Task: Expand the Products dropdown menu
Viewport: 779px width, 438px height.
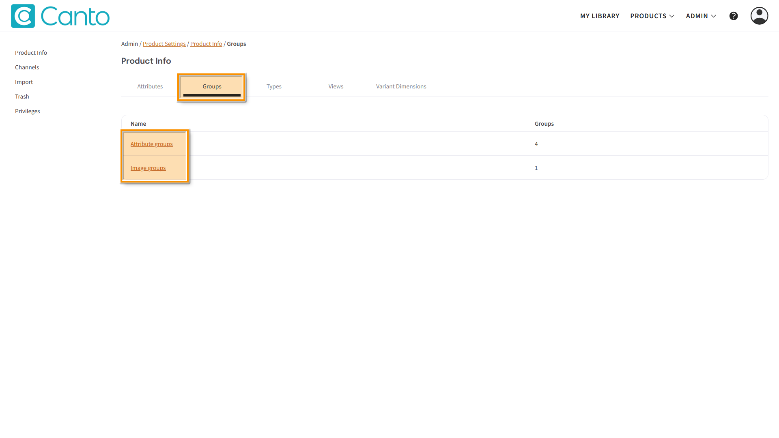Action: pos(652,16)
